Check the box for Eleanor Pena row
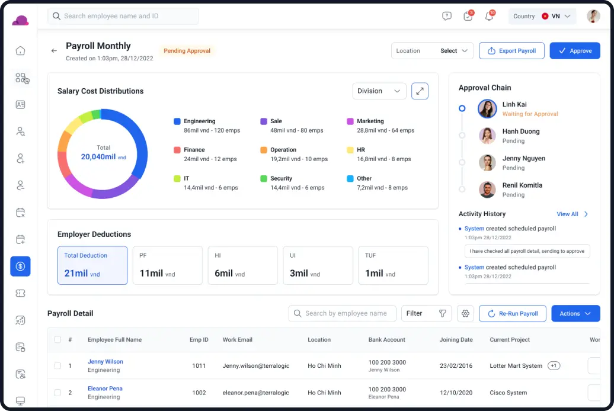The height and width of the screenshot is (411, 614). coord(57,393)
